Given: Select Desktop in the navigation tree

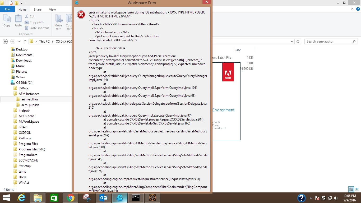Looking at the screenshot, I should coord(22,49).
